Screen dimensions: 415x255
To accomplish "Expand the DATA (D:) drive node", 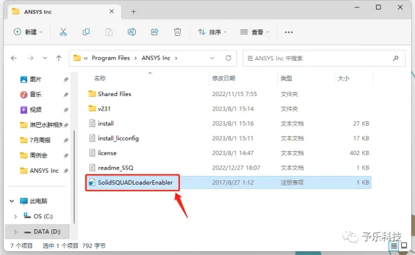I will click(15, 232).
